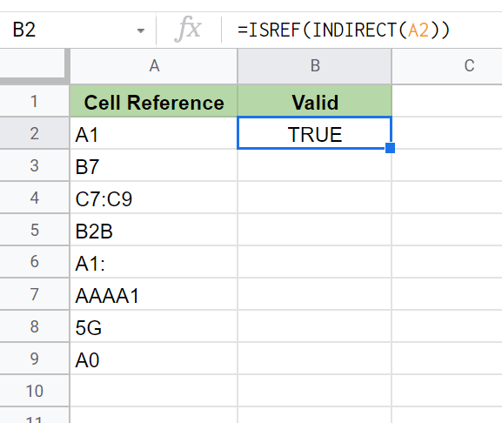Click empty cell B4 next to C7:C9

pyautogui.click(x=315, y=198)
